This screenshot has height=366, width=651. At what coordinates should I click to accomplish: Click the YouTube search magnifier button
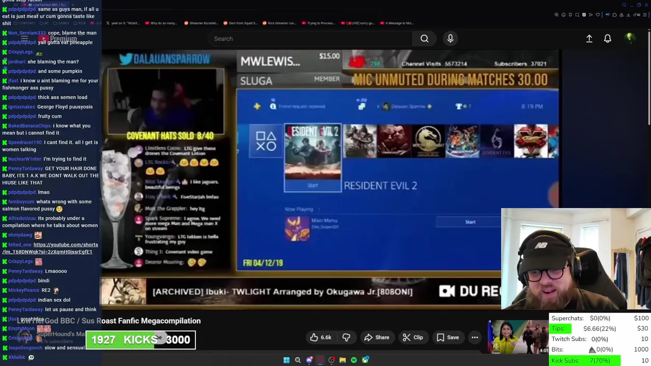(x=424, y=39)
